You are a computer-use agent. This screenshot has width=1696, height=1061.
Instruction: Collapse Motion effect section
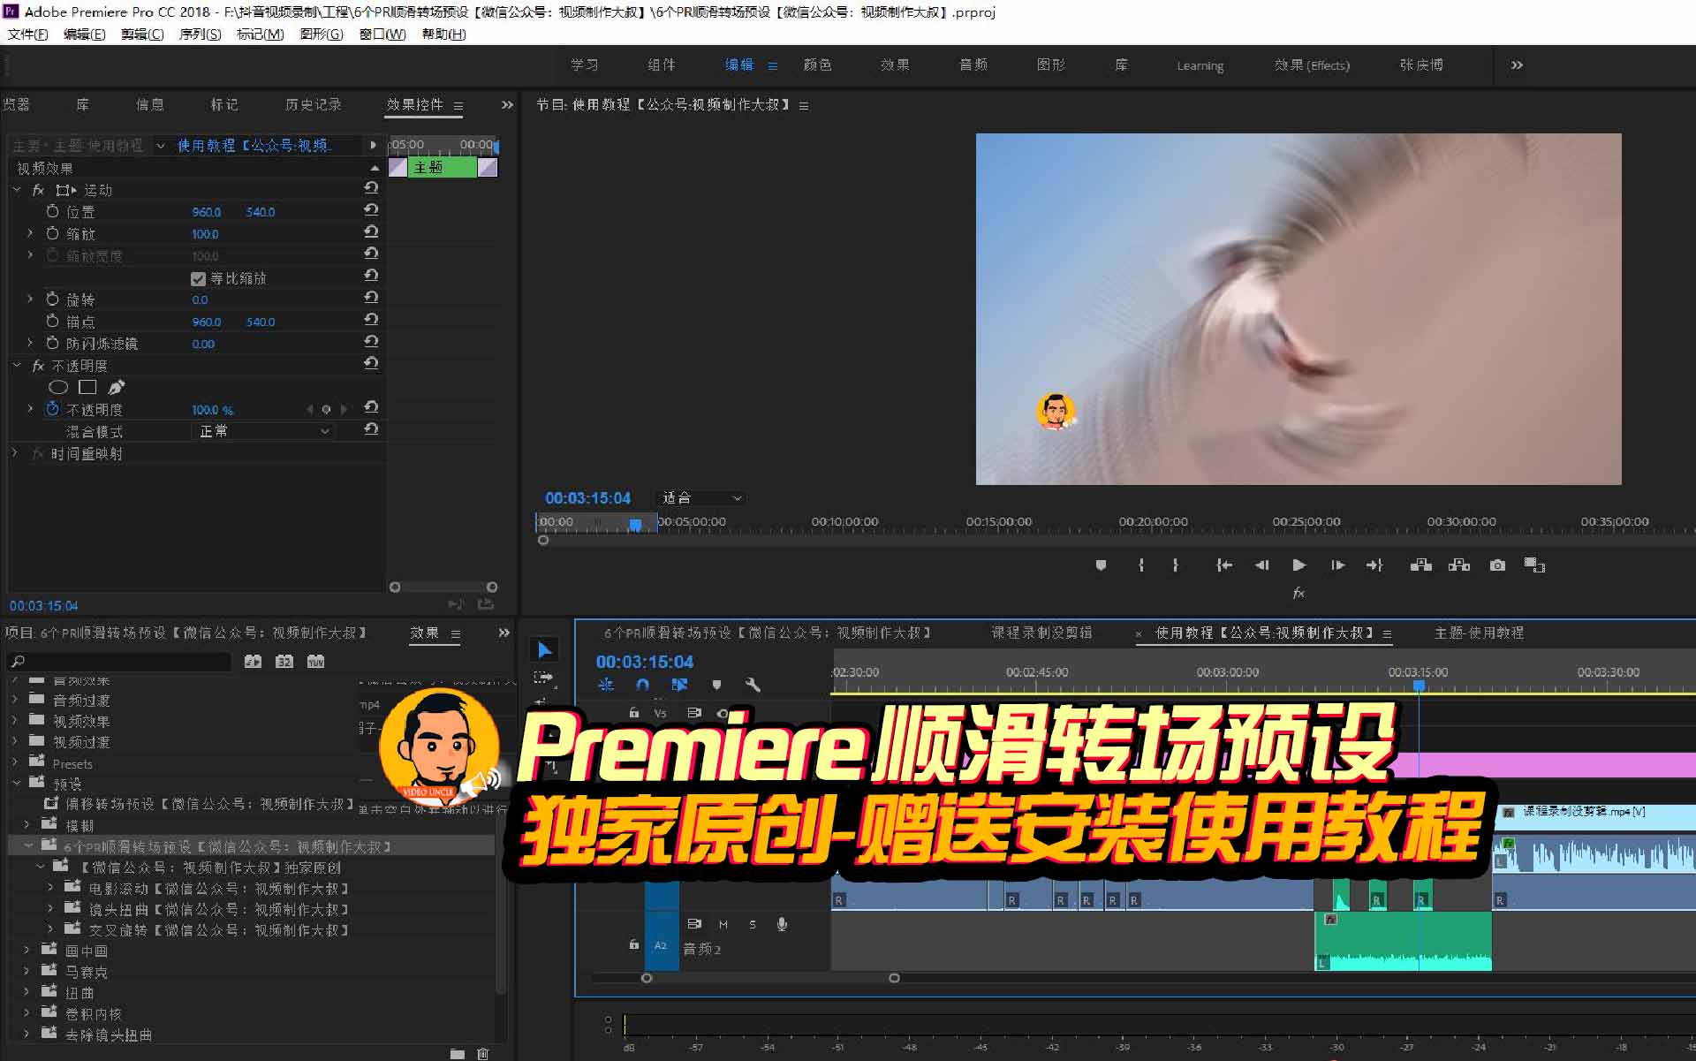[16, 190]
